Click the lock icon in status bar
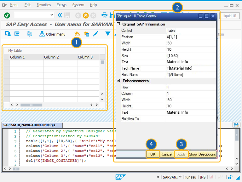The width and height of the screenshot is (242, 182). 230,177
